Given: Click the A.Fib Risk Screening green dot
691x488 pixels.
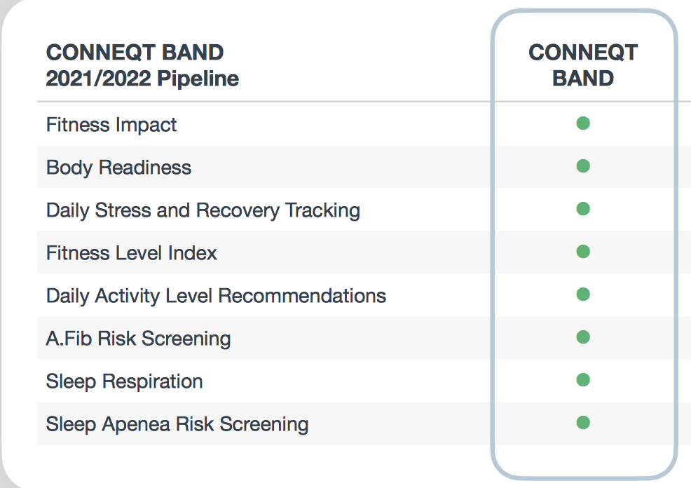Looking at the screenshot, I should [x=583, y=337].
